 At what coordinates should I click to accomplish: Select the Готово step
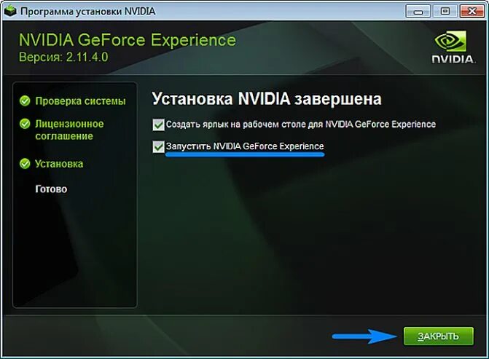(x=51, y=189)
